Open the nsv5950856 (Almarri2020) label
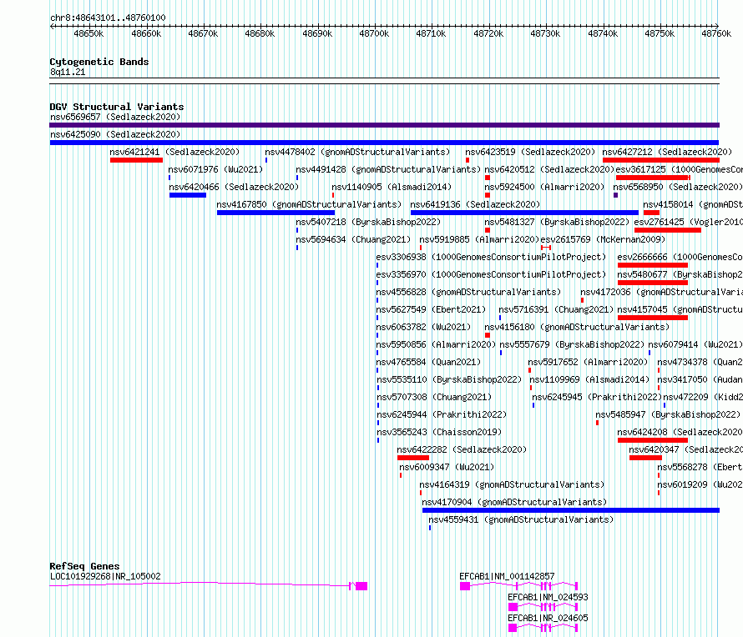743x637 pixels. coord(436,344)
